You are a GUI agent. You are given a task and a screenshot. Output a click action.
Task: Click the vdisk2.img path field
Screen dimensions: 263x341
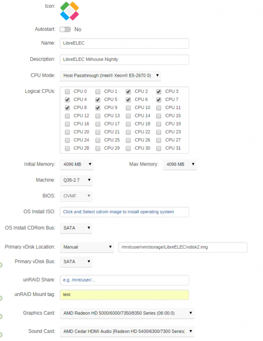[182, 247]
